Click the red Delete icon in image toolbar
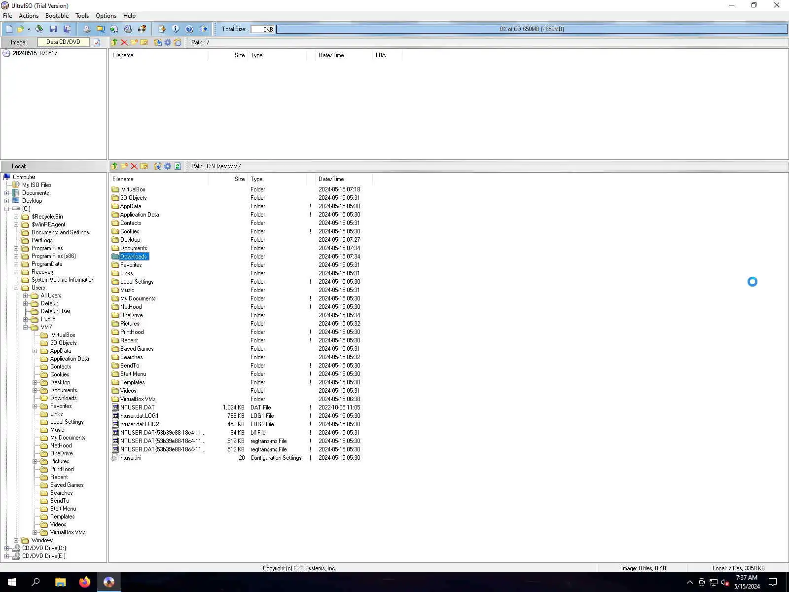This screenshot has height=592, width=789. pyautogui.click(x=124, y=42)
